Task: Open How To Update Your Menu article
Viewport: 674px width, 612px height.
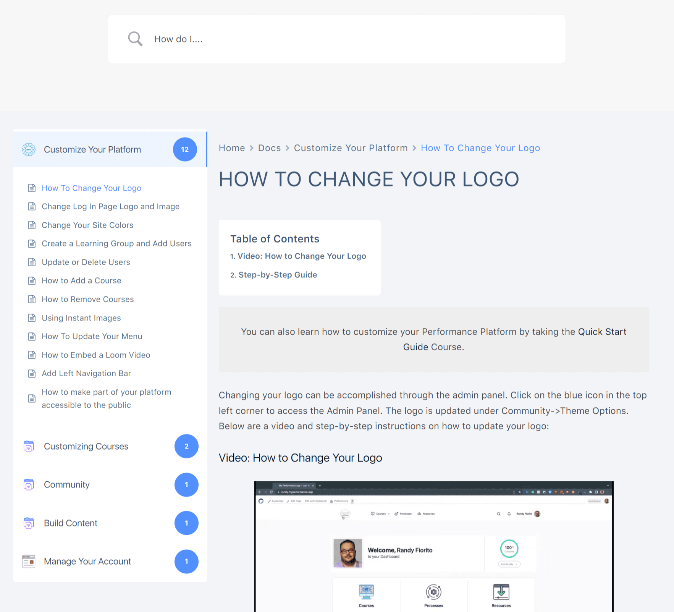Action: [92, 336]
